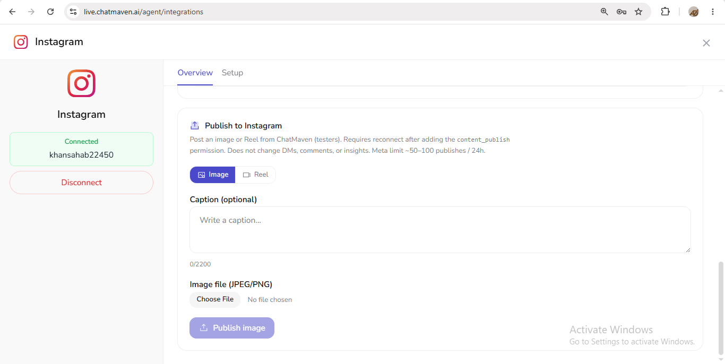Click the scrollbar down arrow
The width and height of the screenshot is (725, 364).
pos(721,359)
